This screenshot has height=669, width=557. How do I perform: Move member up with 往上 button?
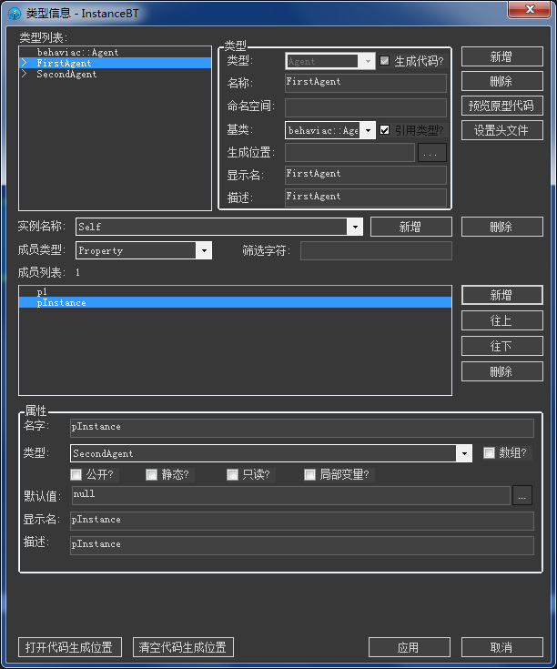pos(501,320)
